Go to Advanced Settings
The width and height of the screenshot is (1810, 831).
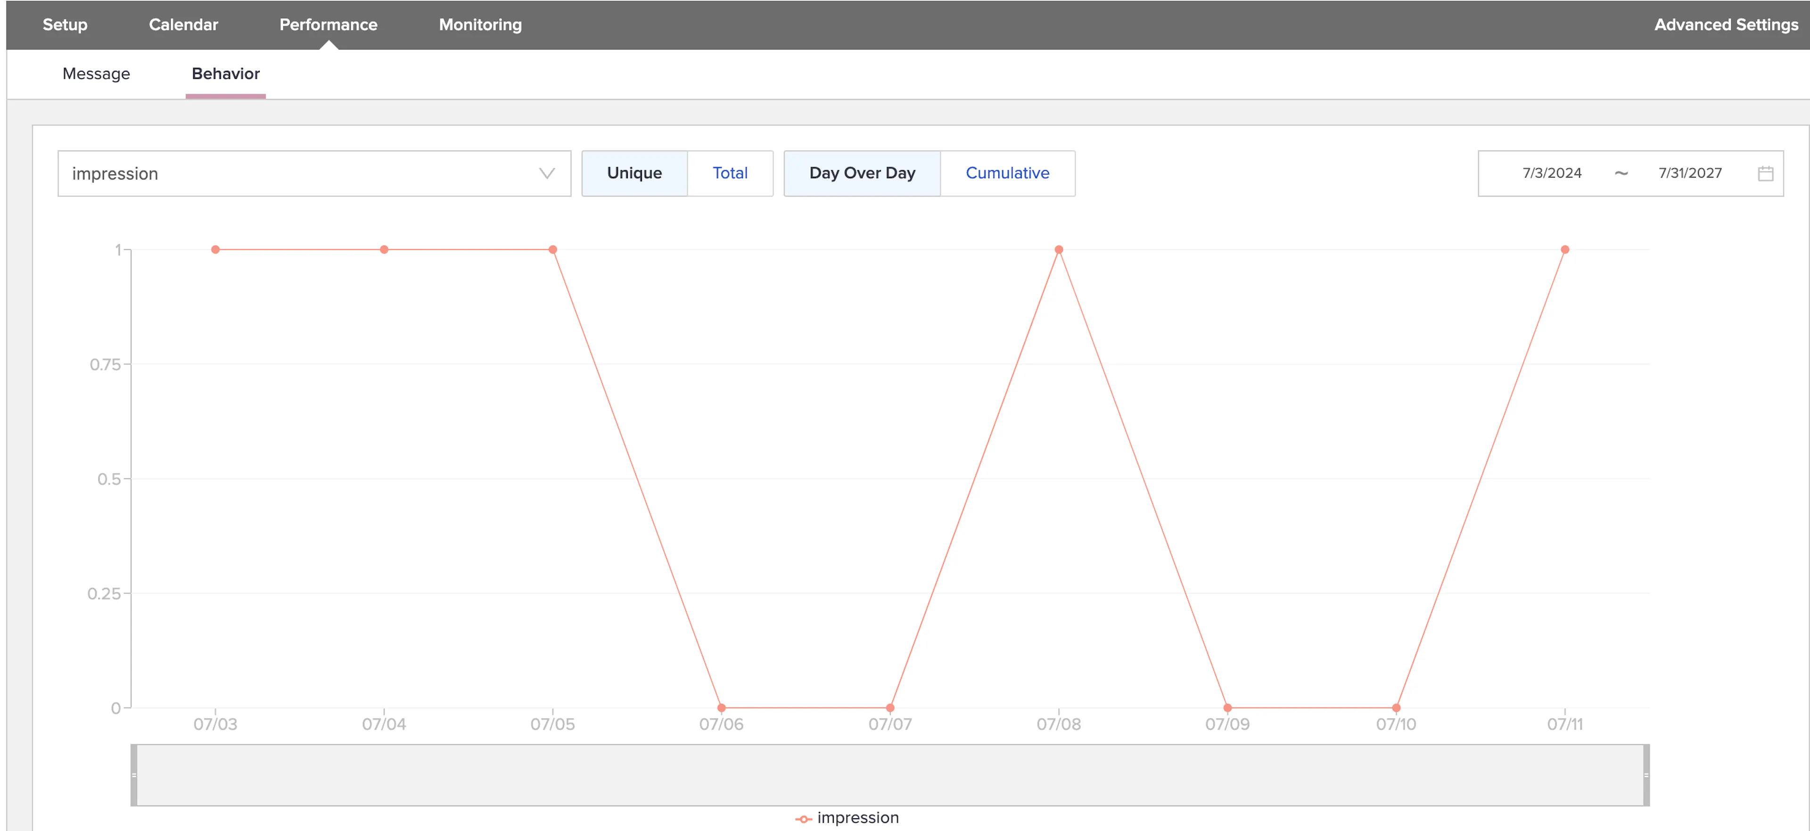(x=1726, y=25)
